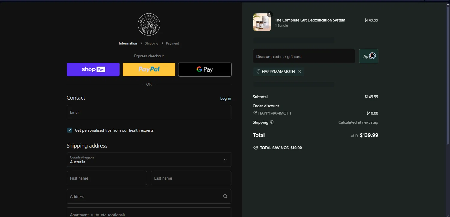Select the Information breadcrumb step
The image size is (450, 217).
[128, 43]
